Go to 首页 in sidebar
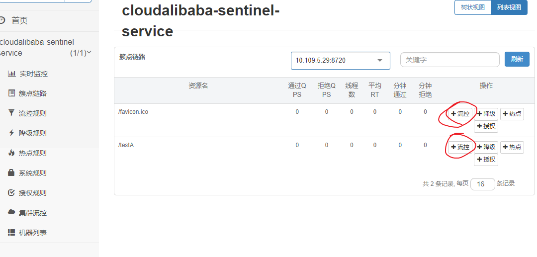 (x=19, y=20)
